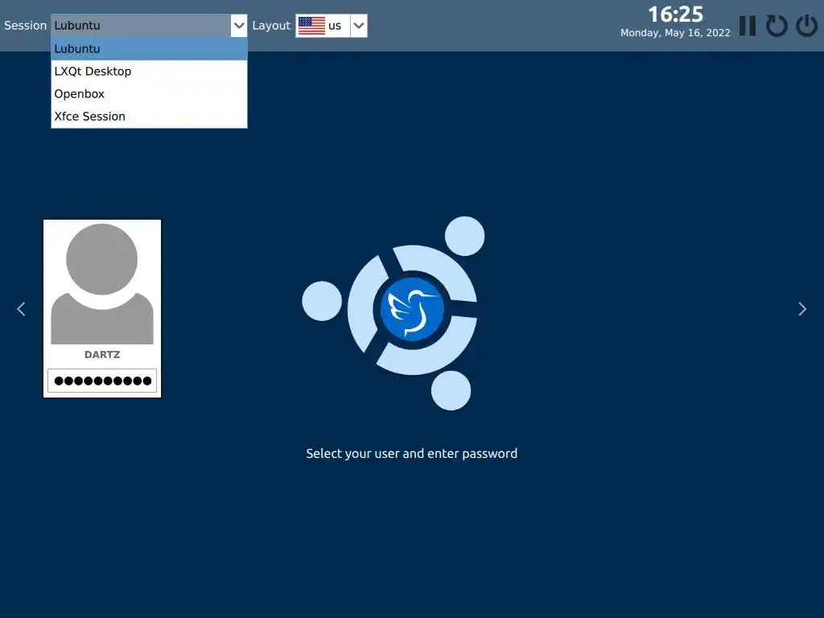Collapse the Session dropdown arrow
Viewport: 824px width, 618px height.
[x=238, y=26]
